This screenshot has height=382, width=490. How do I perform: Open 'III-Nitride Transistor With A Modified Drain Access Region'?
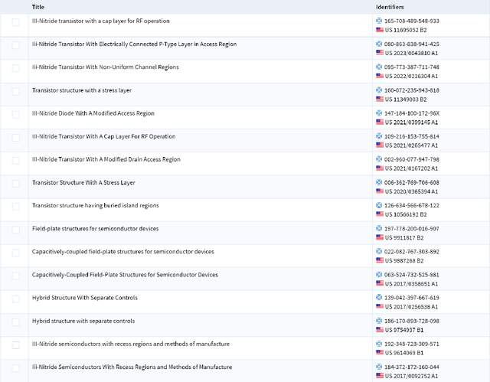click(x=106, y=159)
